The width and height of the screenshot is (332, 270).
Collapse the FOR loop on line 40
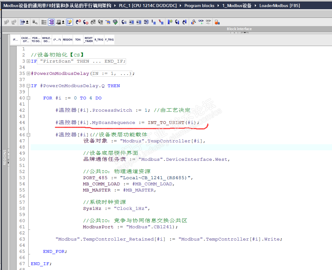(28, 98)
